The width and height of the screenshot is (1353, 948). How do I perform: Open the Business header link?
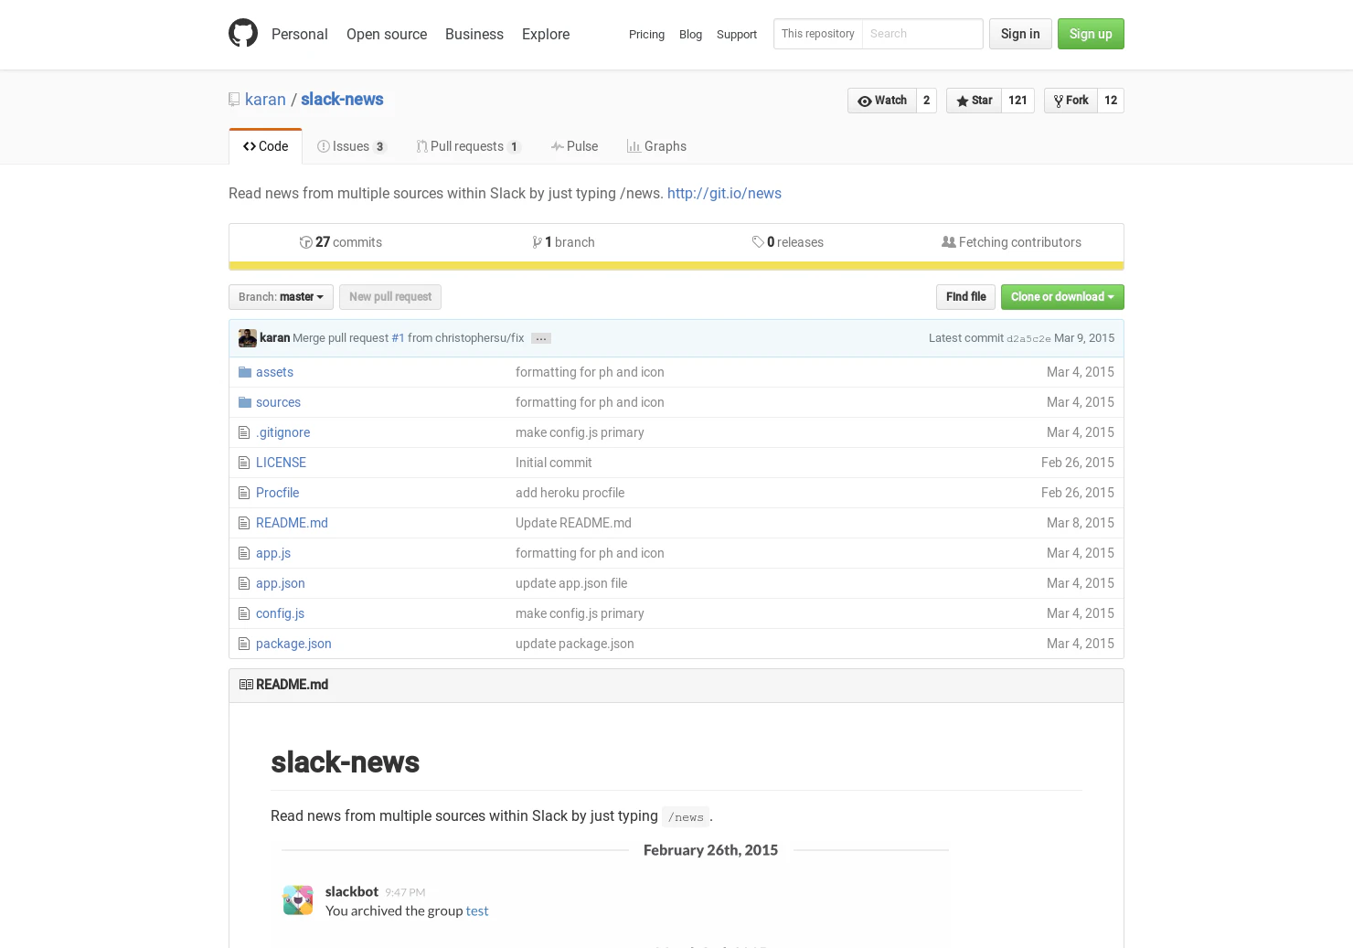474,34
